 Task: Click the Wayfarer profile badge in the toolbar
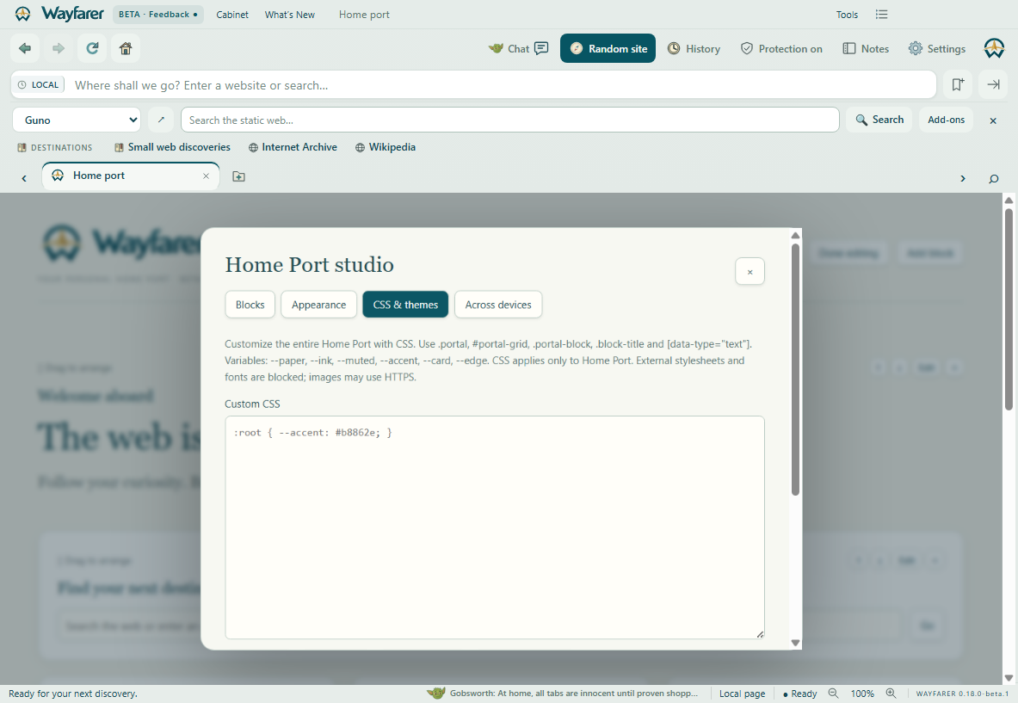(x=994, y=48)
